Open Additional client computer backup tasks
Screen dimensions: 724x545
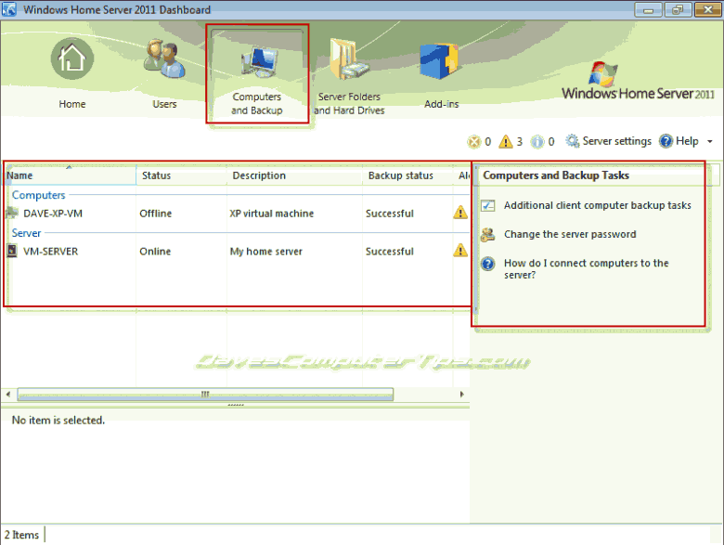pos(598,205)
